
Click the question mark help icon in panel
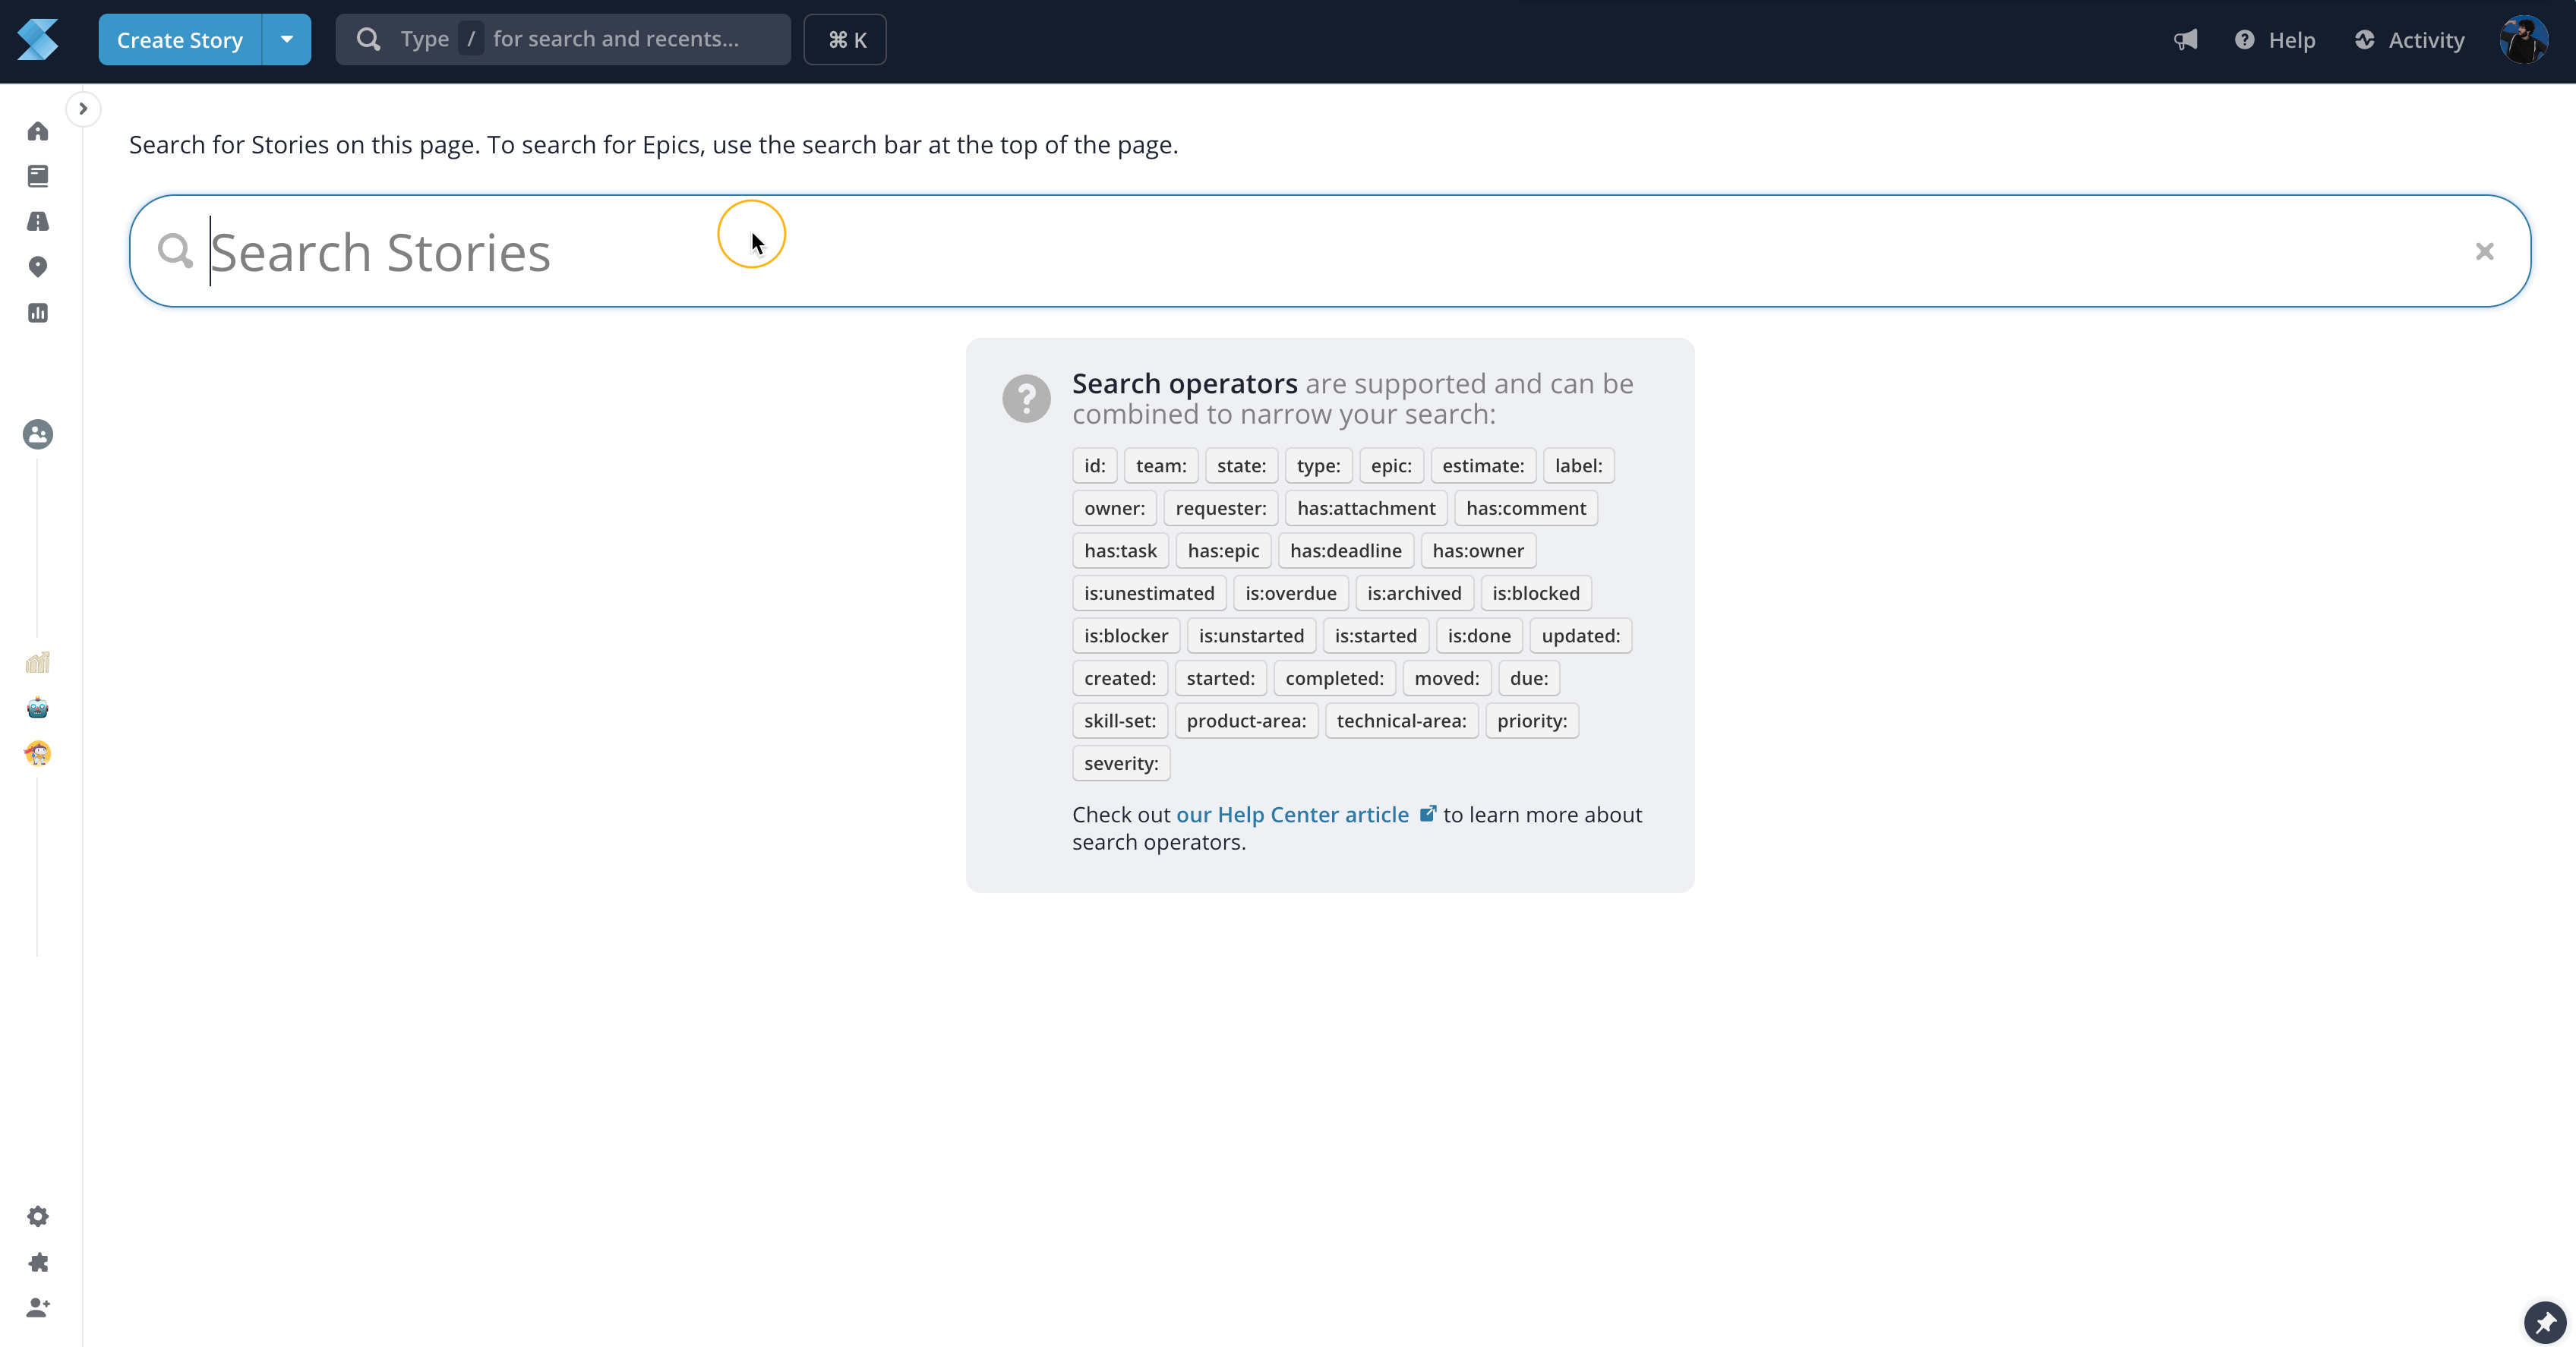click(1026, 399)
